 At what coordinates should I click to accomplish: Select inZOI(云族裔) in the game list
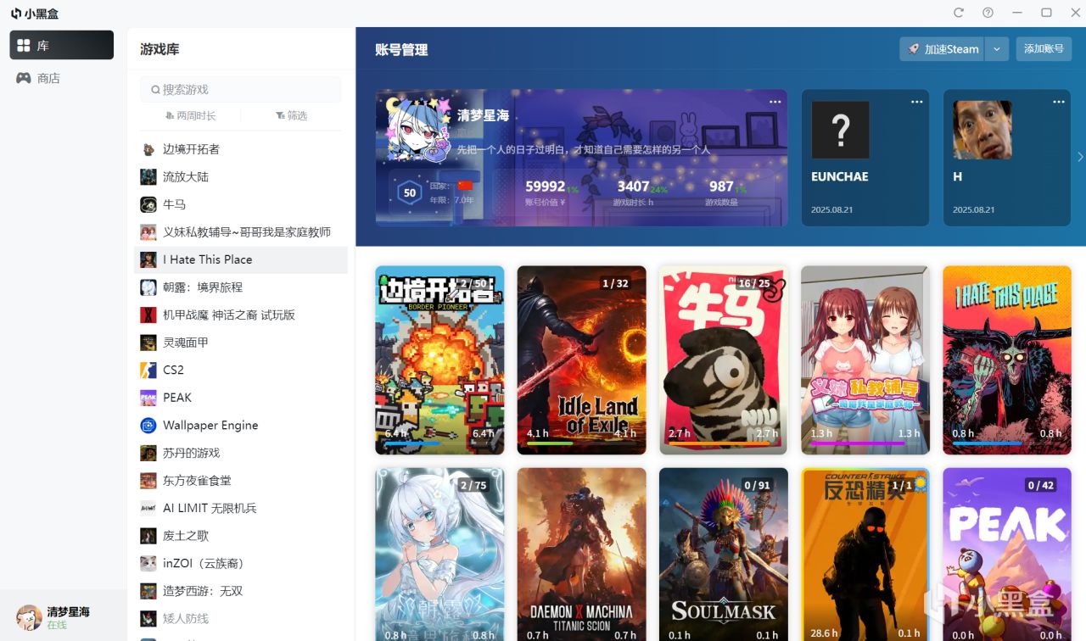click(x=241, y=563)
